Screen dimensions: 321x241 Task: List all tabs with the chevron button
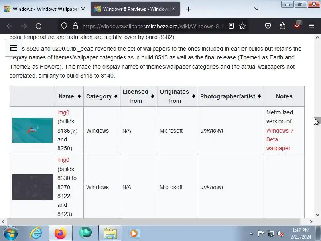pos(257,9)
